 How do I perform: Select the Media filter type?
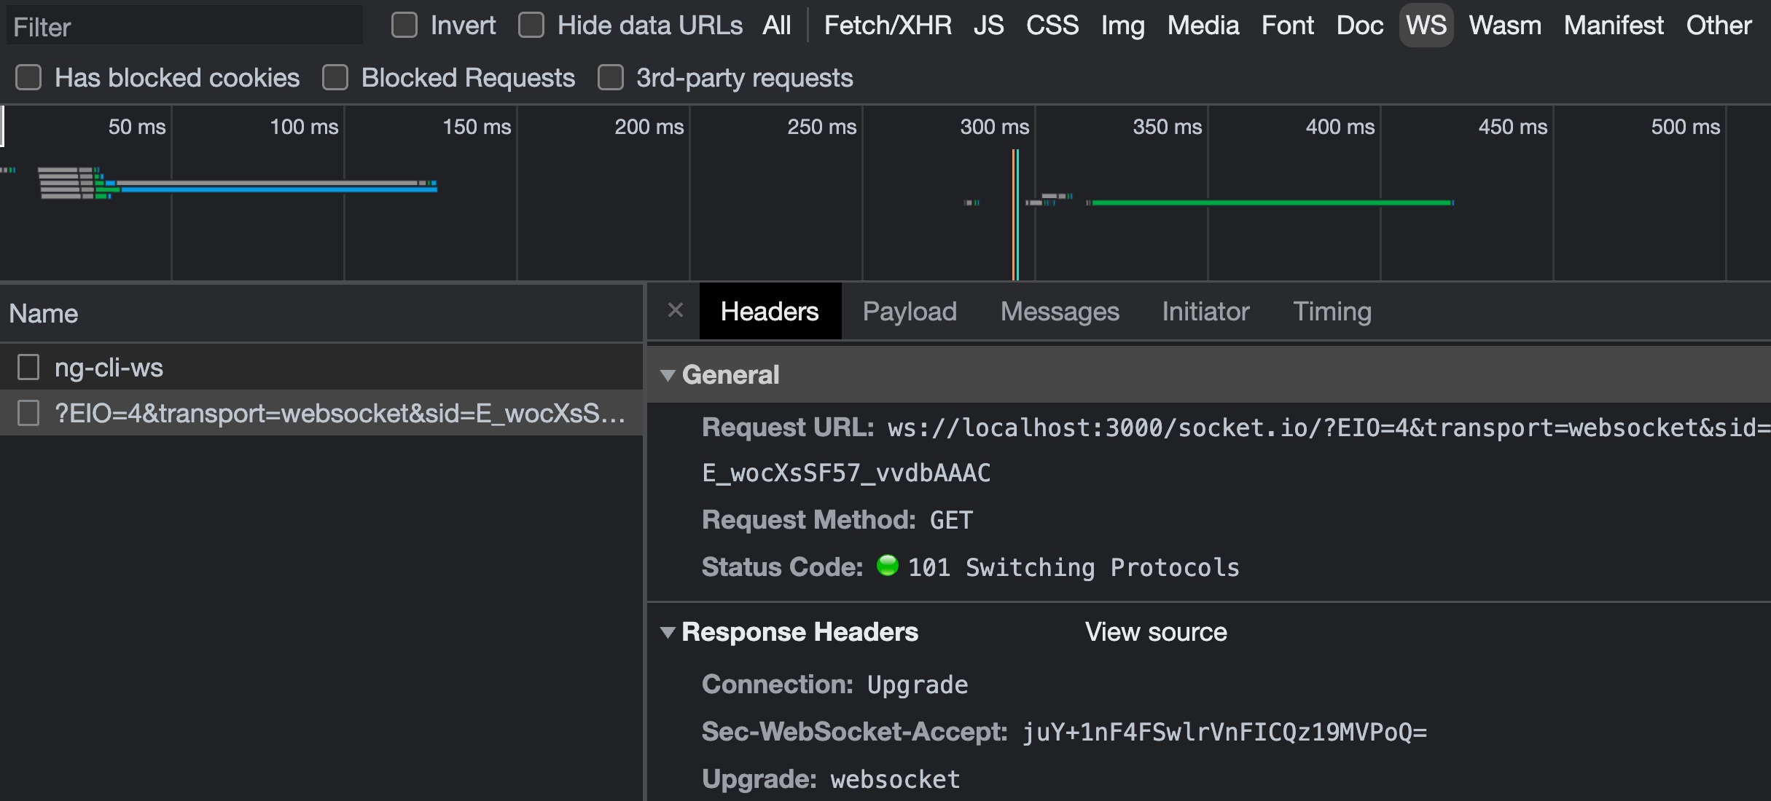[1203, 25]
